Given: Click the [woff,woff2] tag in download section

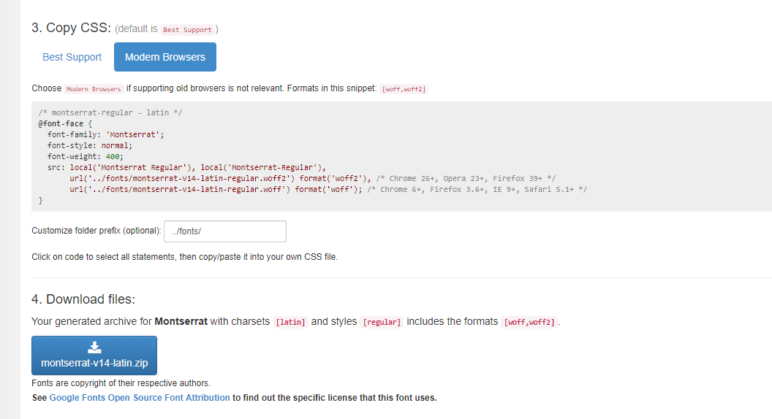Looking at the screenshot, I should pyautogui.click(x=529, y=322).
